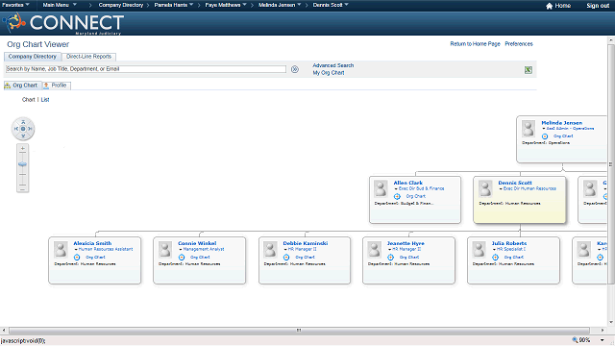Open Melinda Jensen name link
615x346 pixels.
561,123
